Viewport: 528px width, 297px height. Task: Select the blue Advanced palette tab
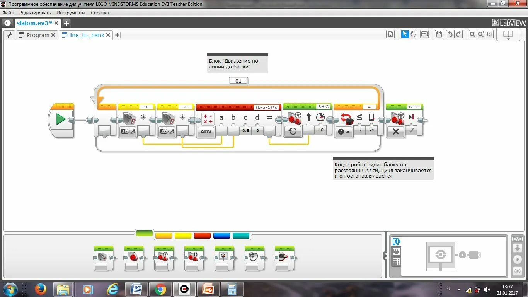point(221,236)
